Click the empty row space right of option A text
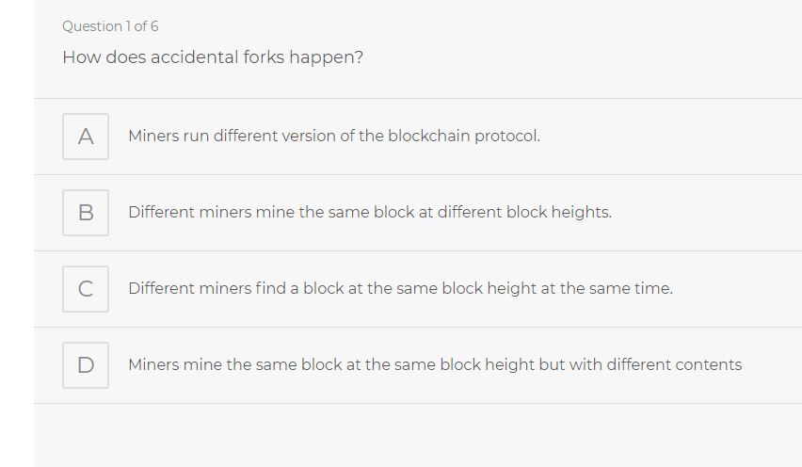This screenshot has width=802, height=467. (670, 137)
